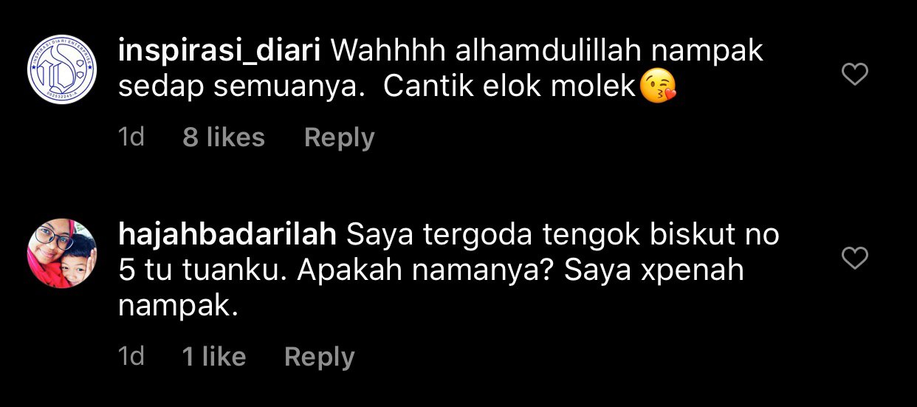Reply to the inspirasi_diari comment

339,137
